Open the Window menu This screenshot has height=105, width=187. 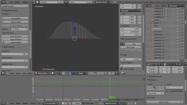click(x=25, y=2)
